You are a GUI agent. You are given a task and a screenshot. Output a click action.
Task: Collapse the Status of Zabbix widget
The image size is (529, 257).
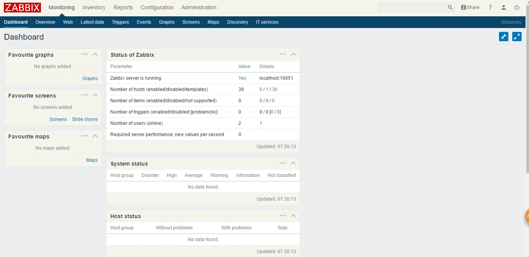tap(293, 54)
